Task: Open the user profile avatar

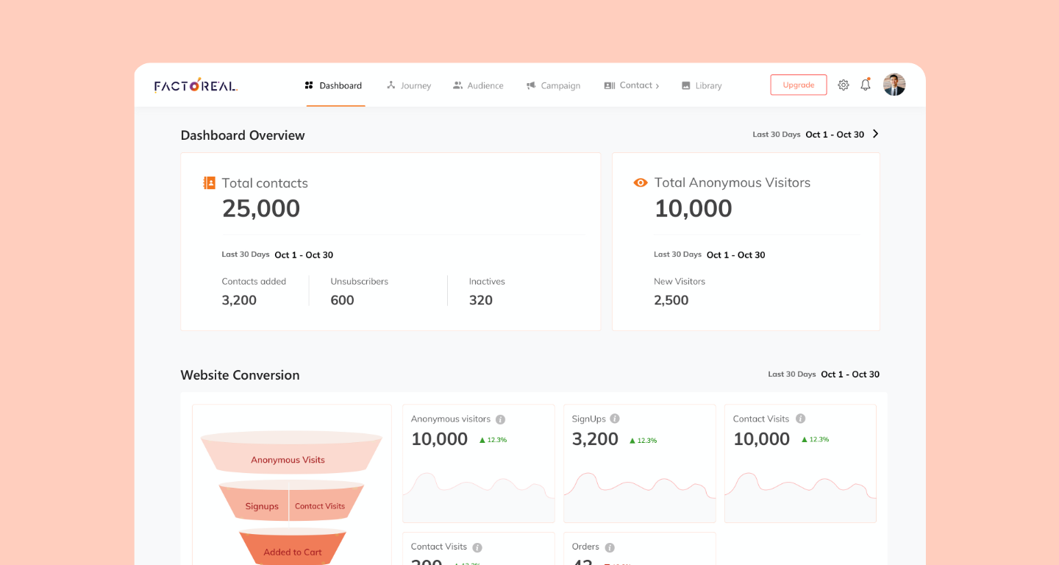Action: click(x=894, y=85)
